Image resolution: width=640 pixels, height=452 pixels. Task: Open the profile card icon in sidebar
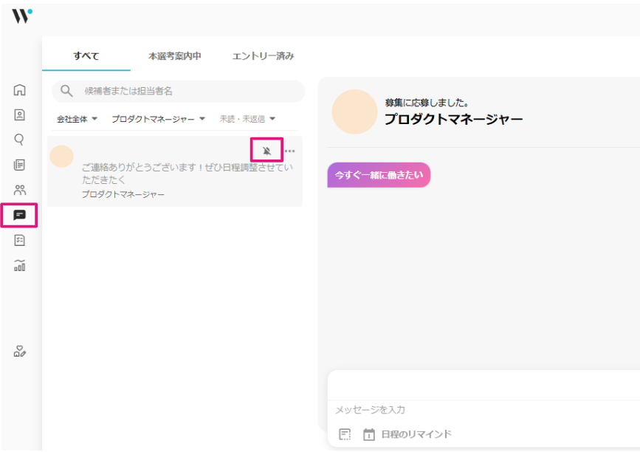point(20,114)
